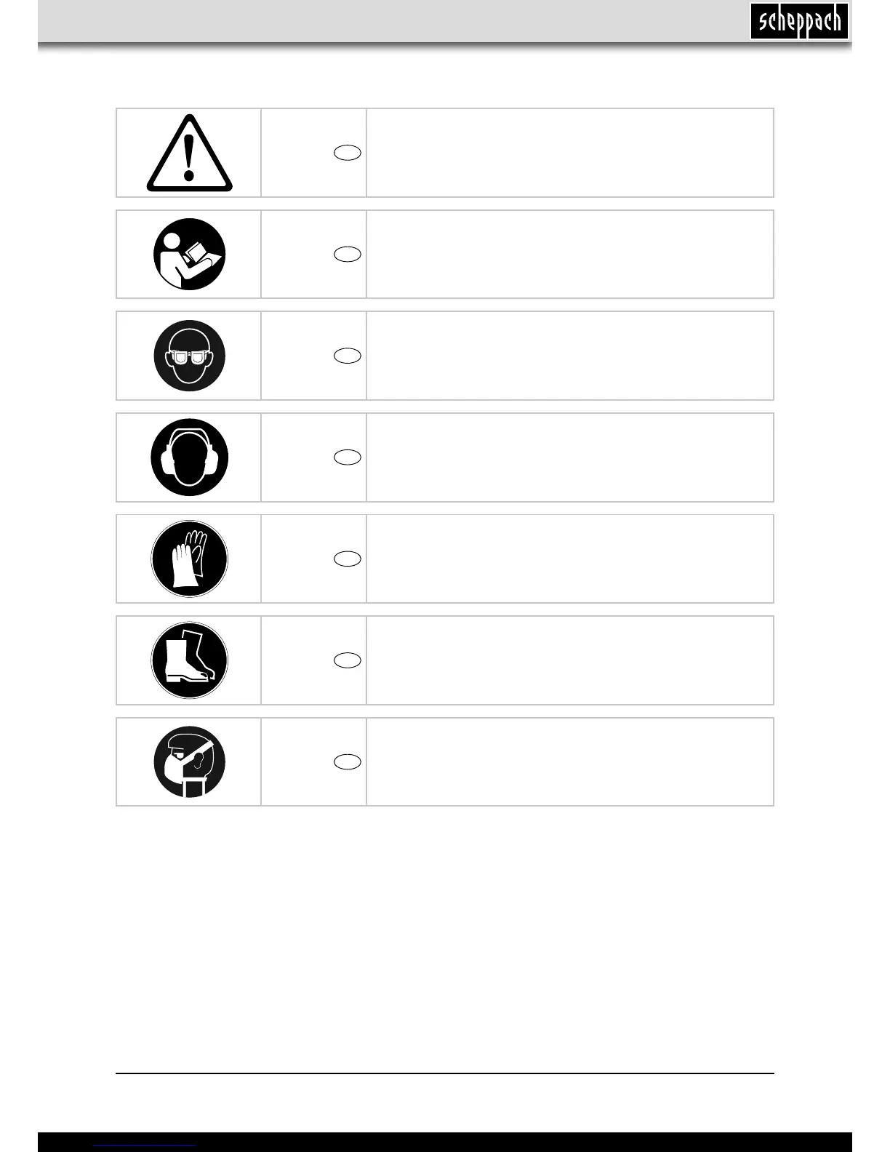Viewport: 890px width, 1152px height.
Task: Click the warning triangle exclamation symbol
Action: (x=189, y=153)
